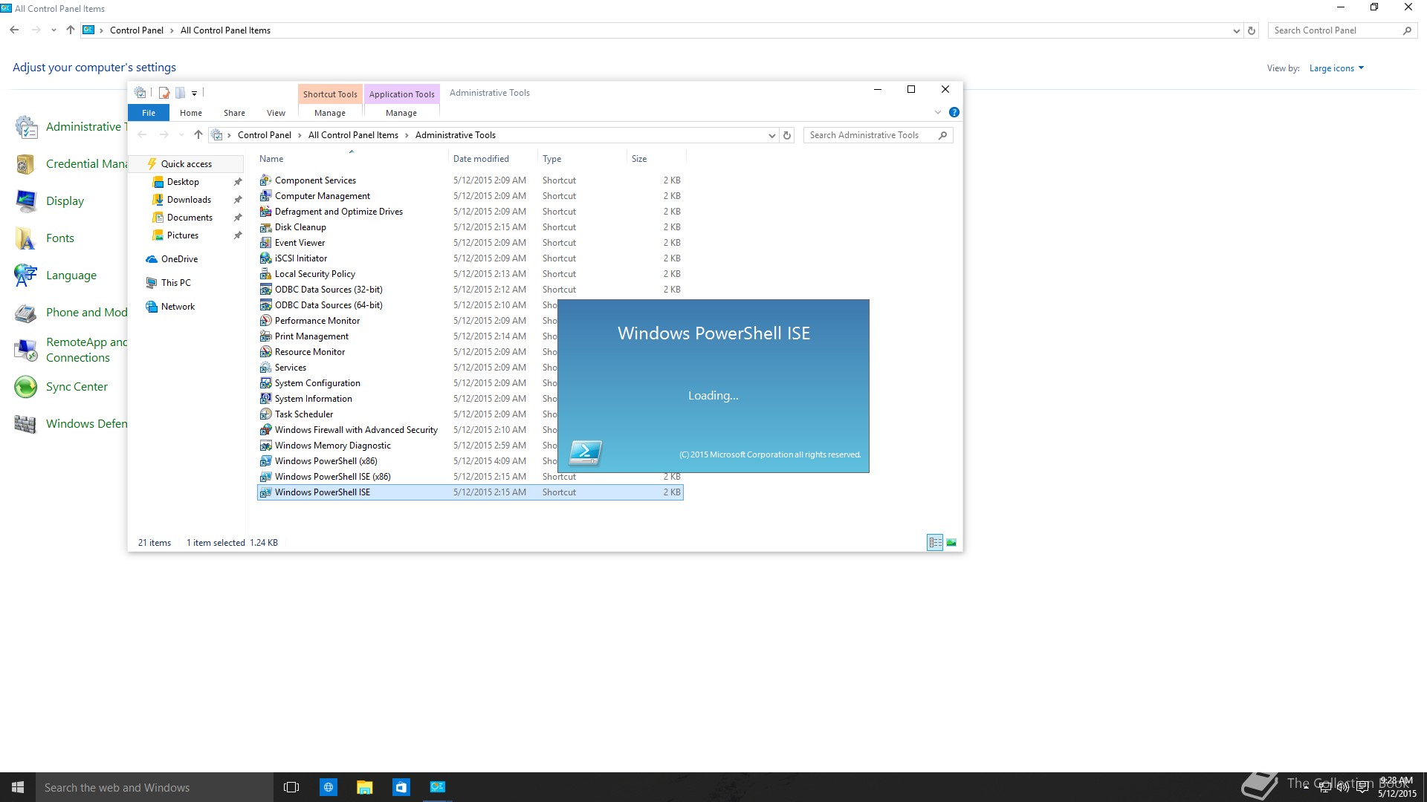Expand Control Panel address bar dropdown
1427x802 pixels.
tap(1236, 30)
